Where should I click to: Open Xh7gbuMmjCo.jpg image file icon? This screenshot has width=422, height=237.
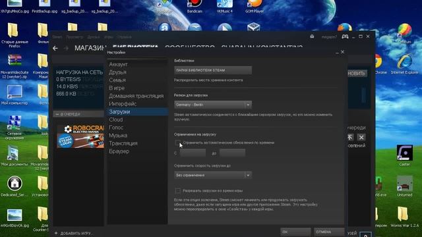tap(15, 7)
